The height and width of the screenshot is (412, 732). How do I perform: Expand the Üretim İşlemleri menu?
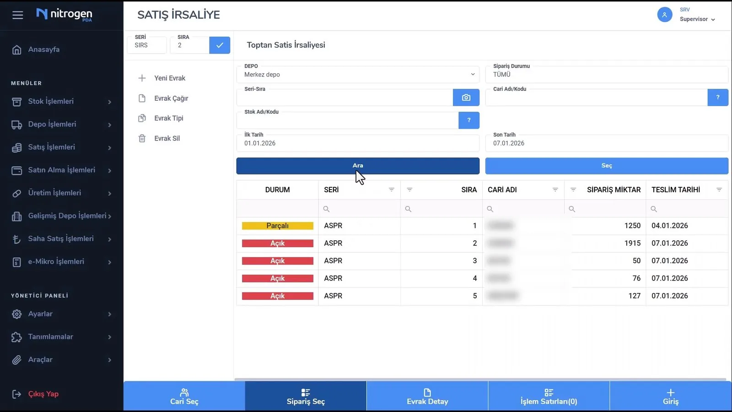click(61, 193)
